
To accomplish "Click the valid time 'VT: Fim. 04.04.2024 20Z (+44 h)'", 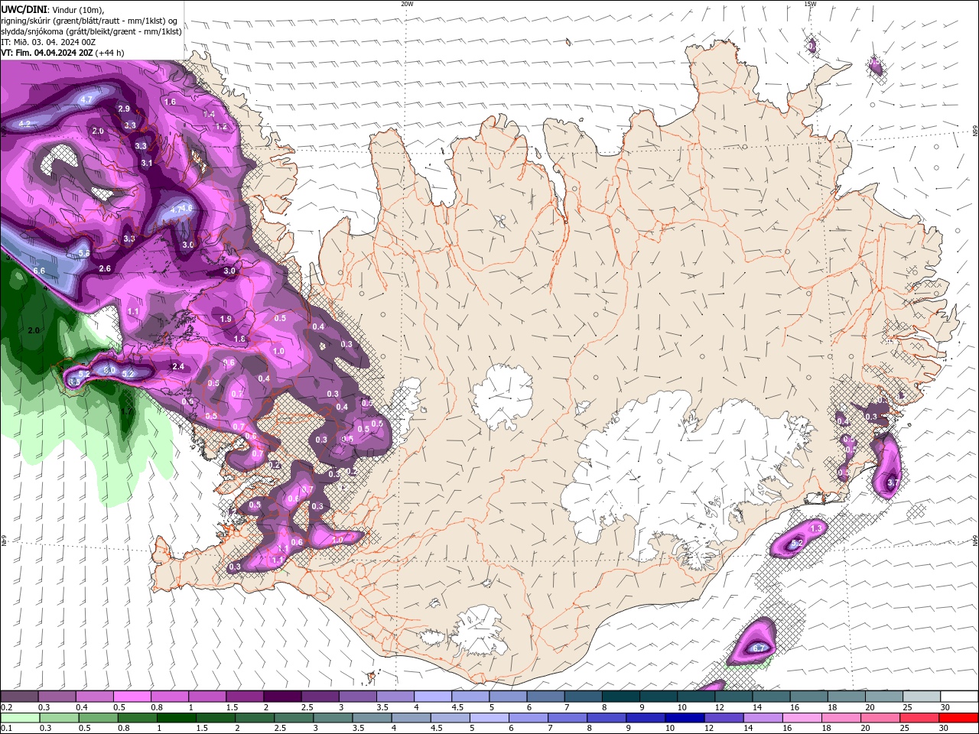I will click(62, 53).
